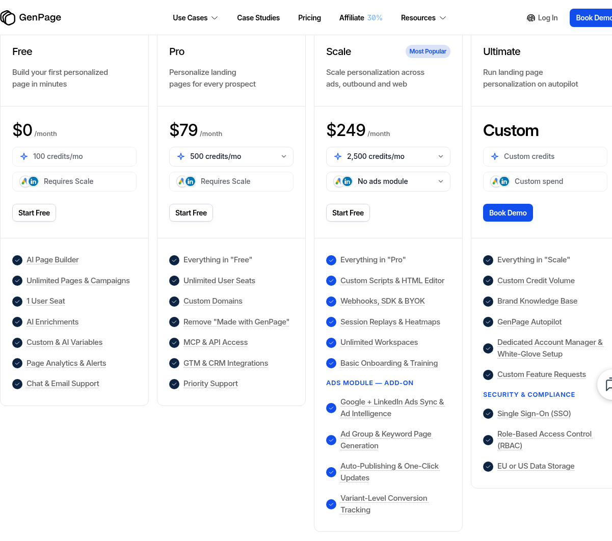Click checkmark icon beside AI Page Builder
The height and width of the screenshot is (541, 612).
pos(17,260)
